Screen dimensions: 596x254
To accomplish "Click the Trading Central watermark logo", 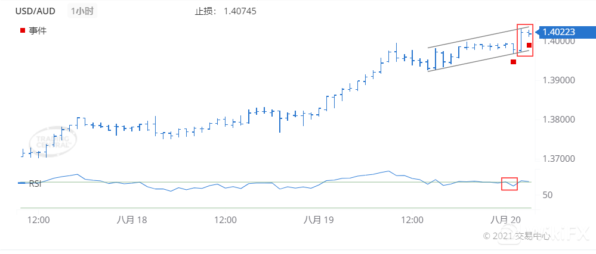I will pos(54,142).
